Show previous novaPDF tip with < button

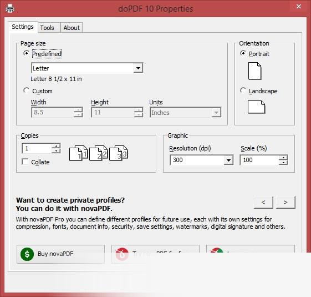263,202
